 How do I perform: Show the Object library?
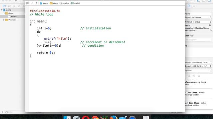point(194,76)
